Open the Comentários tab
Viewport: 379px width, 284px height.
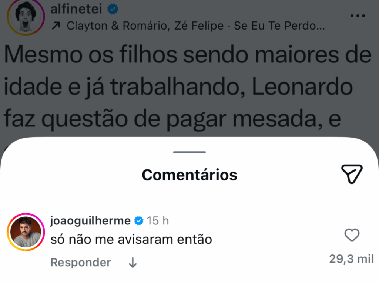(189, 174)
